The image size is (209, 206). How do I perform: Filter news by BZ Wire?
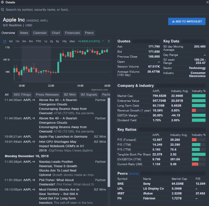70,95
